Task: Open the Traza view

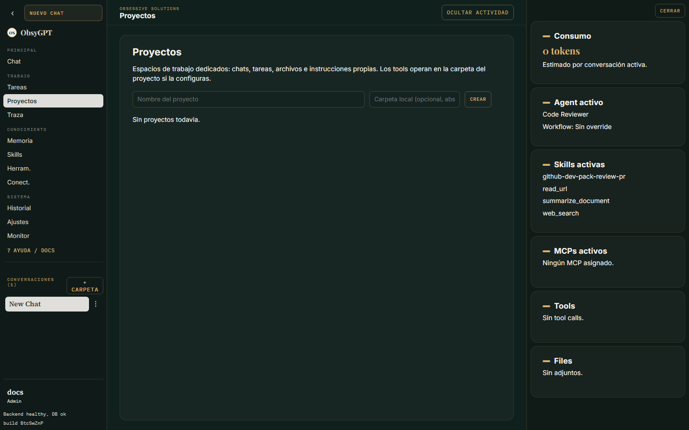Action: click(53, 115)
